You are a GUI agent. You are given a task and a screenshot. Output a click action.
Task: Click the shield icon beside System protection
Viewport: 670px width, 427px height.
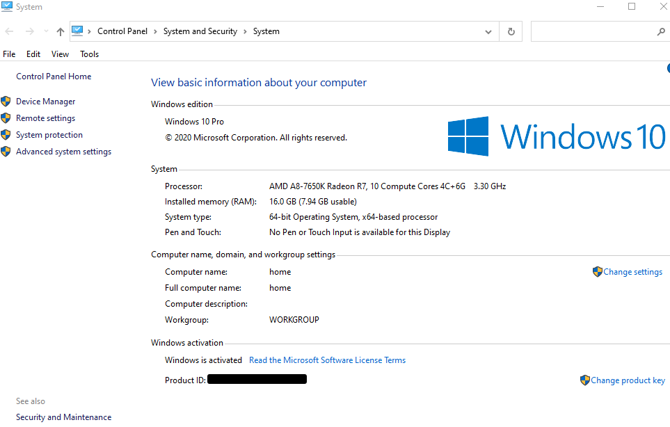pyautogui.click(x=6, y=135)
